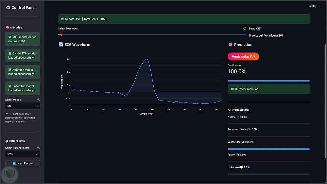Expand the Select Patient Record dropdown showing 228

(x=23, y=154)
